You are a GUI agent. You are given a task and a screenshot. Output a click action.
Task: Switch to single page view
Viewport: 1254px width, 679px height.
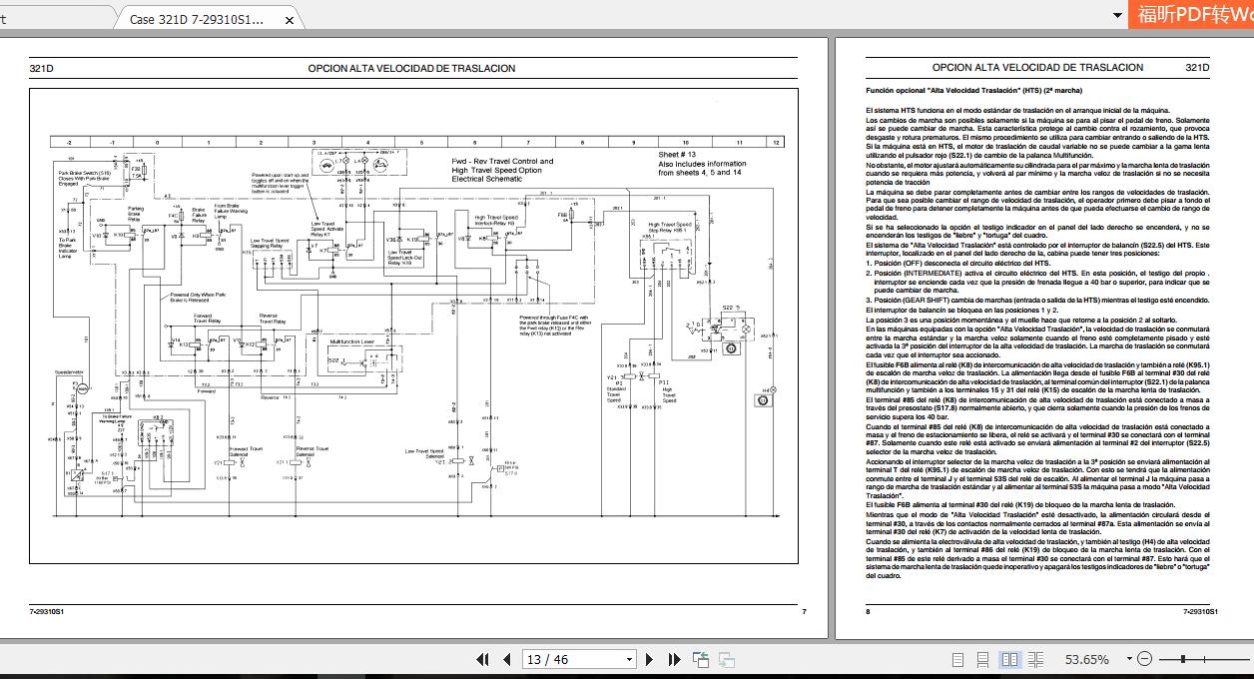957,659
